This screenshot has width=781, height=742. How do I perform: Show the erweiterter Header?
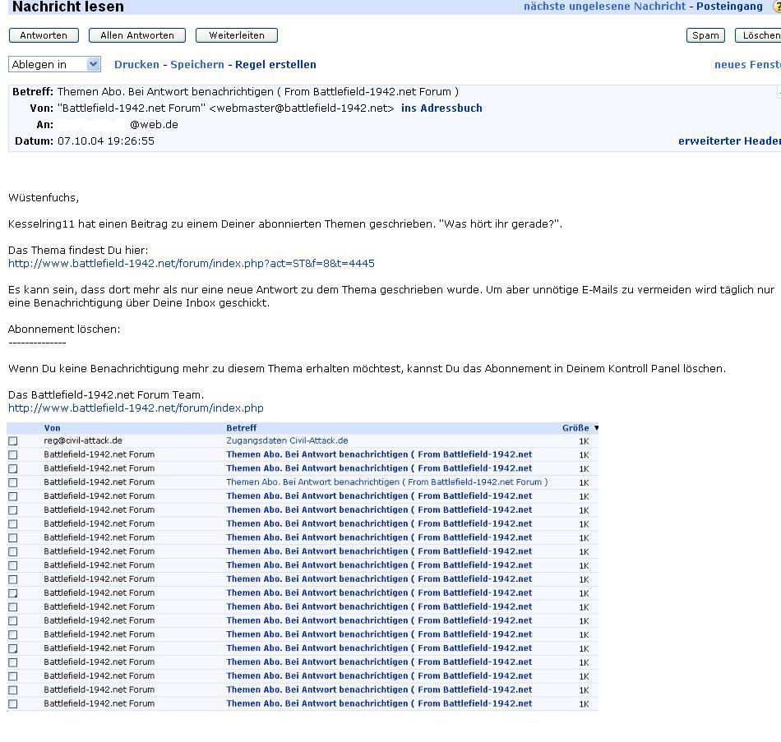729,141
